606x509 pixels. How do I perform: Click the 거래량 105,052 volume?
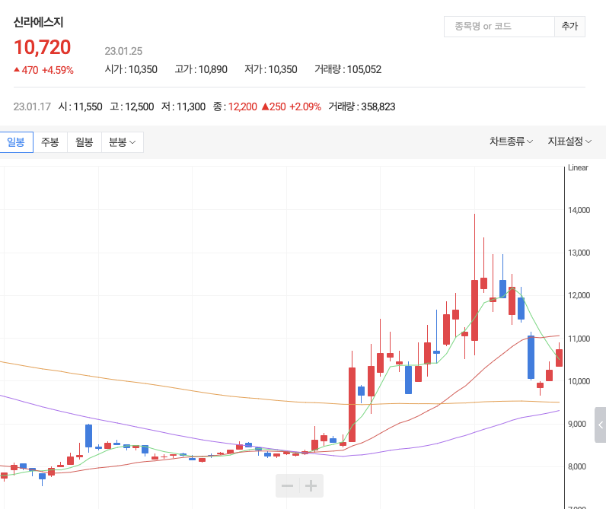(348, 69)
